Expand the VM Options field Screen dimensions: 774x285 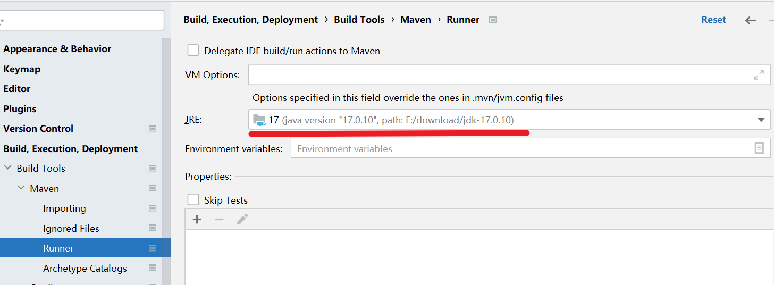coord(759,75)
